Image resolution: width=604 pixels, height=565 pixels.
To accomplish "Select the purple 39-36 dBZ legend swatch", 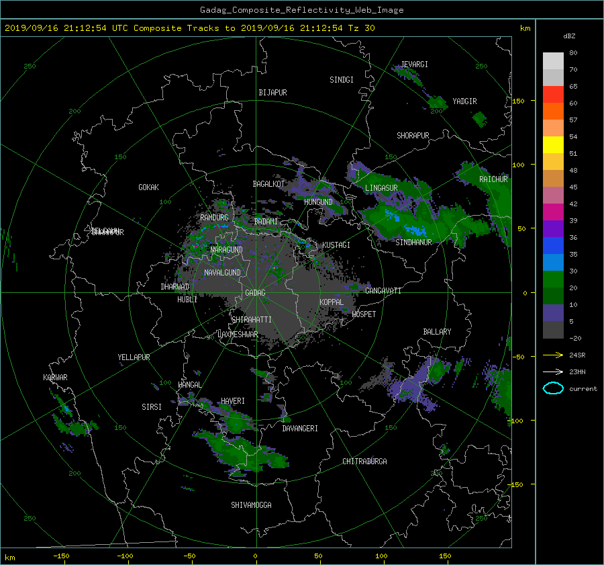I will [553, 228].
